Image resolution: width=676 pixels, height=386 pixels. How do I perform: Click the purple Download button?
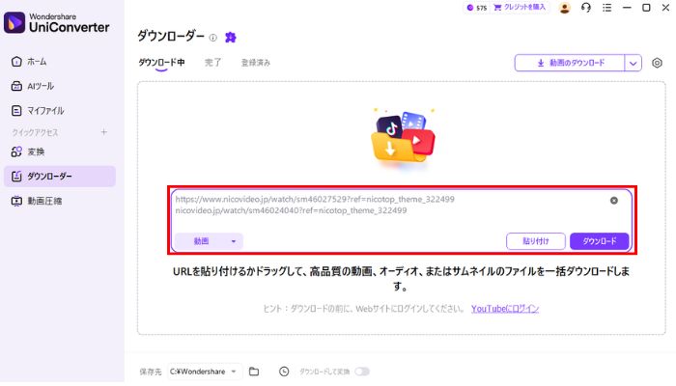pos(600,241)
